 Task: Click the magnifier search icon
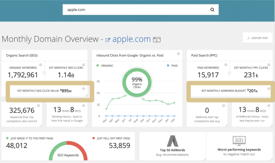212,10
